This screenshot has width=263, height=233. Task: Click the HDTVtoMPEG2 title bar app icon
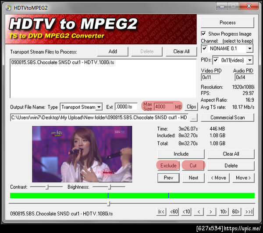(x=8, y=8)
